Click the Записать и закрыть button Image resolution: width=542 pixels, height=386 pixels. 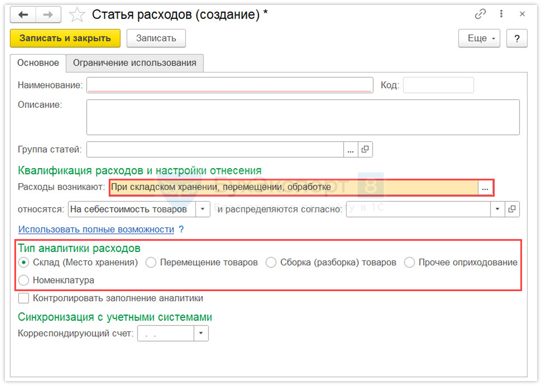pos(65,38)
